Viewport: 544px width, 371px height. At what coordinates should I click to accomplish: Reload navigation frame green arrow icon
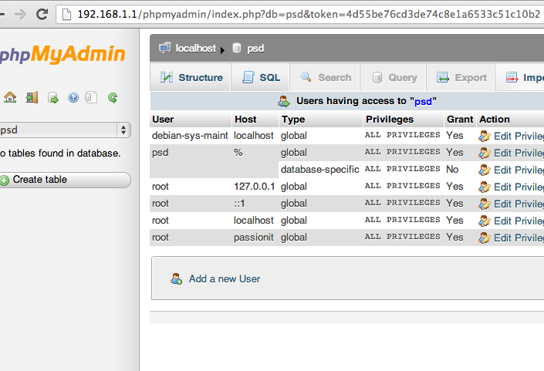coord(113,98)
